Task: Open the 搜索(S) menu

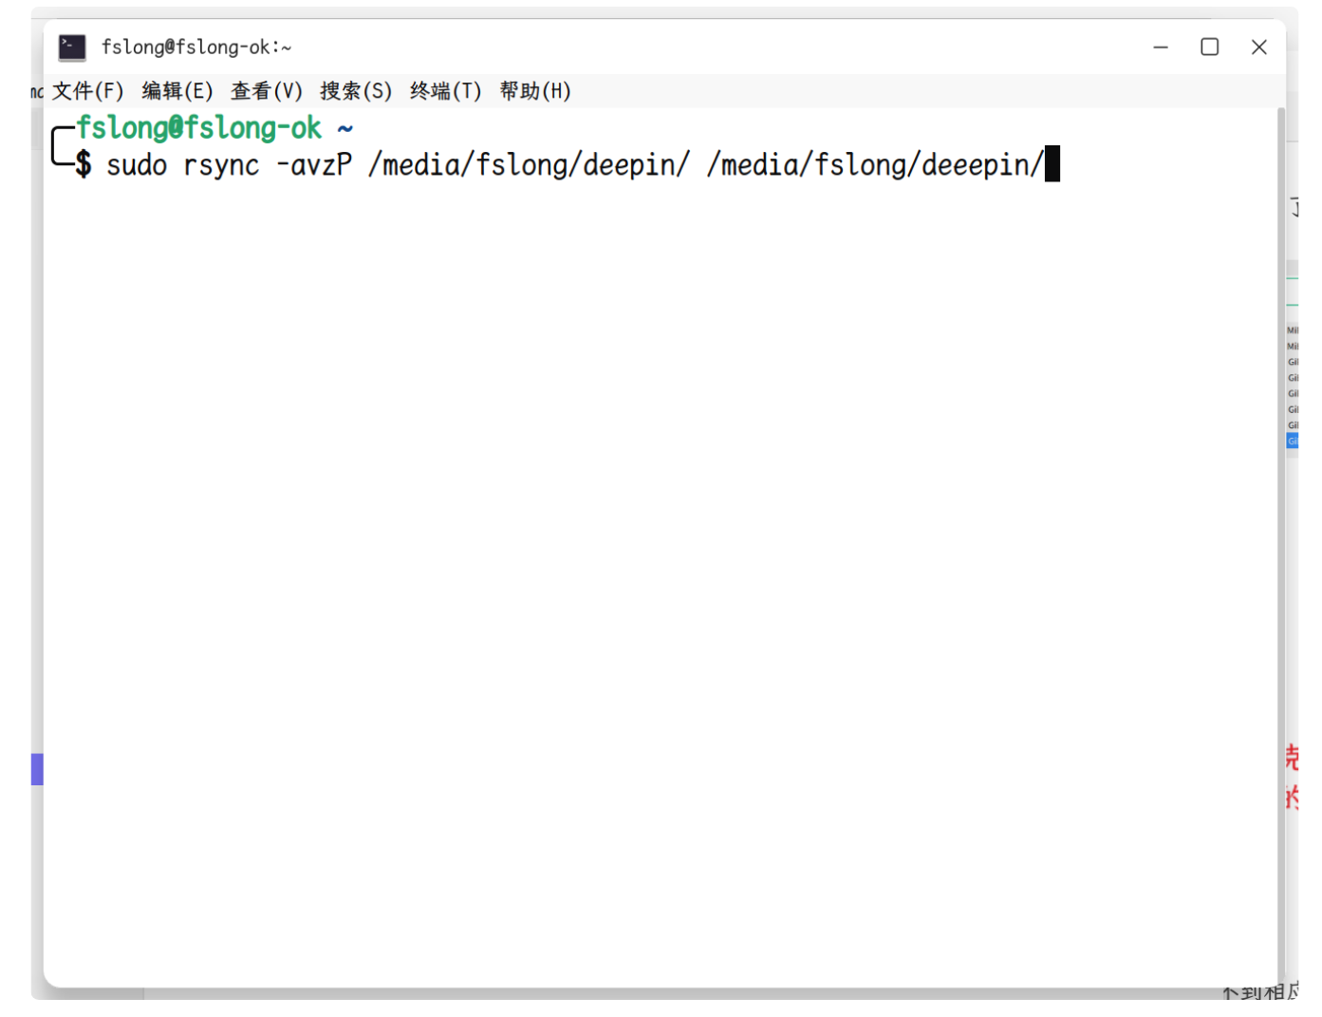Action: pyautogui.click(x=356, y=91)
